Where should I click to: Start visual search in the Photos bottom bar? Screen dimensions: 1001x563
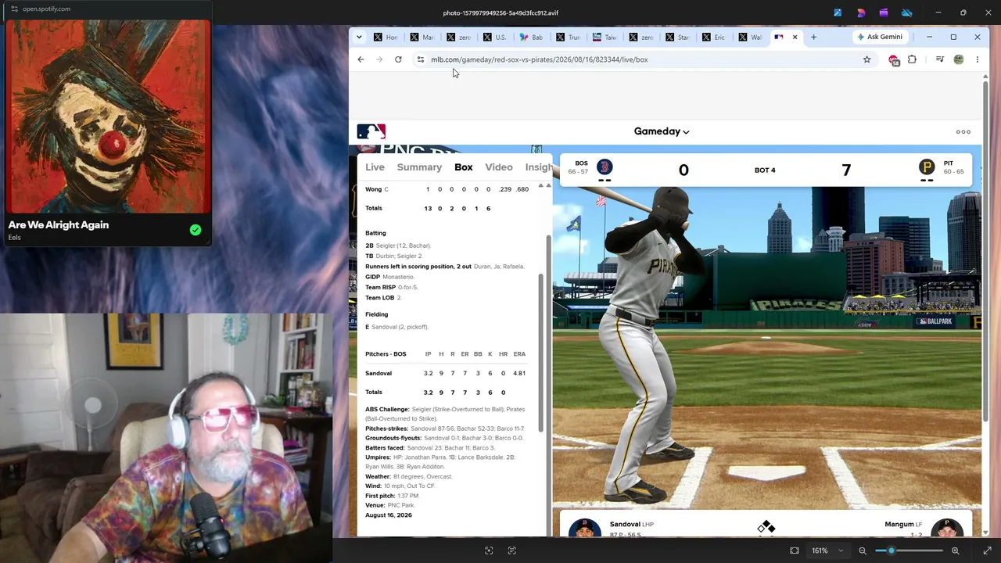click(x=489, y=550)
